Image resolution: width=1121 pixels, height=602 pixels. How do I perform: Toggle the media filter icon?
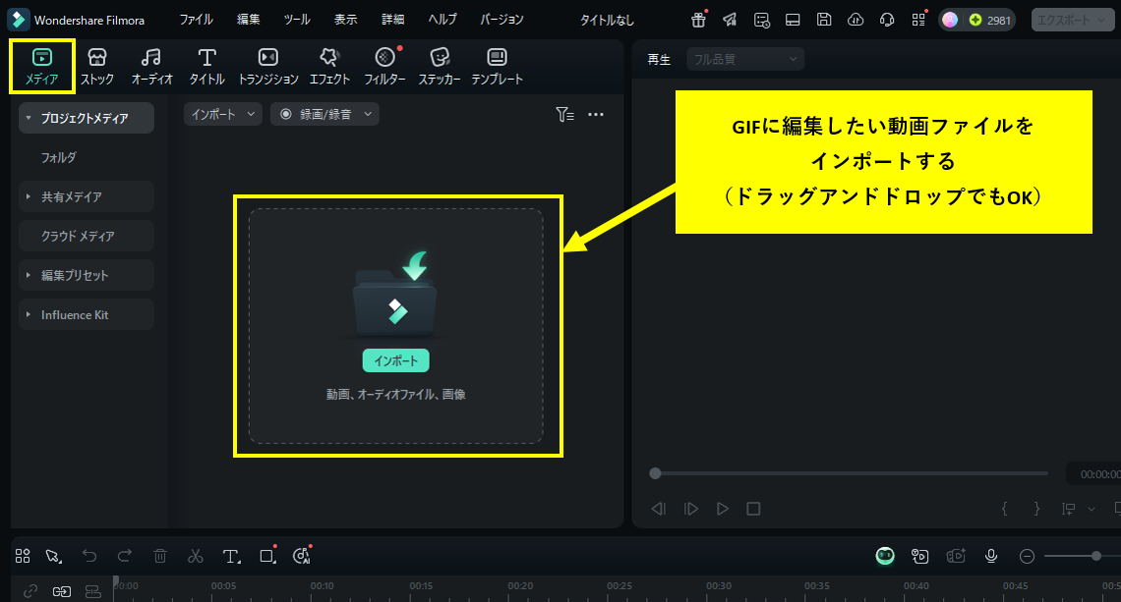click(x=565, y=114)
